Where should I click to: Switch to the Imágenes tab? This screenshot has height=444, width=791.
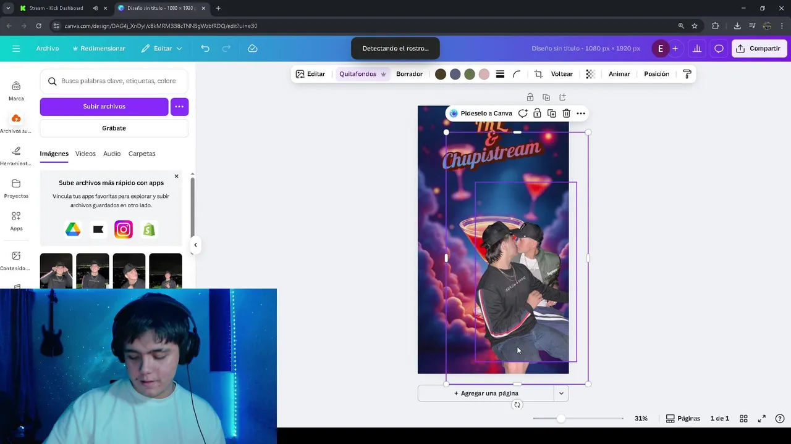54,154
